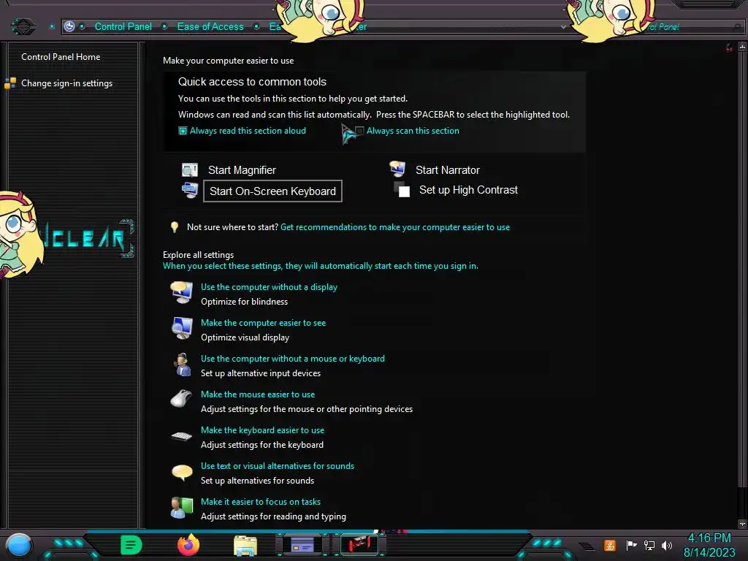Click the 'Optimize for blindness' text
Viewport: 748px width, 561px height.
point(244,302)
